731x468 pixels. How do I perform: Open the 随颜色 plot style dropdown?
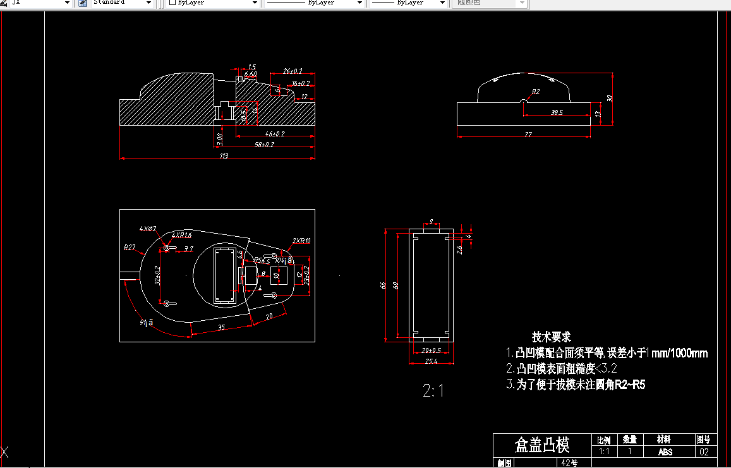click(490, 3)
